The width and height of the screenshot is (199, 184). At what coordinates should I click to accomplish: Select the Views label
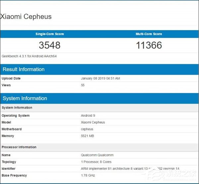[6, 85]
